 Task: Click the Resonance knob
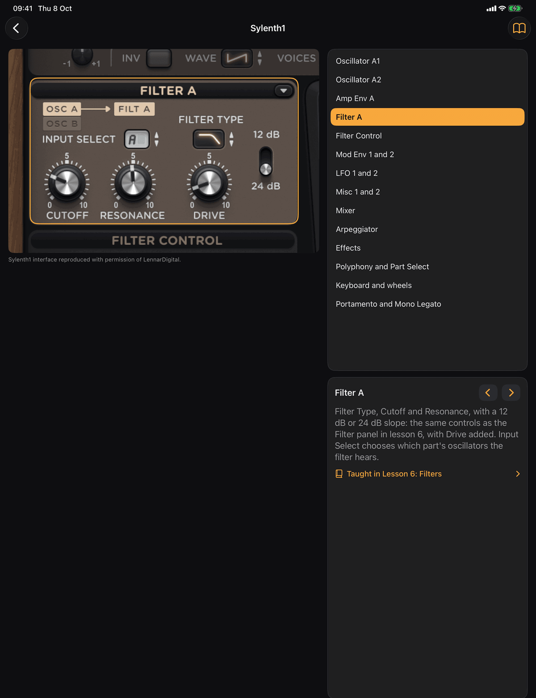[133, 183]
